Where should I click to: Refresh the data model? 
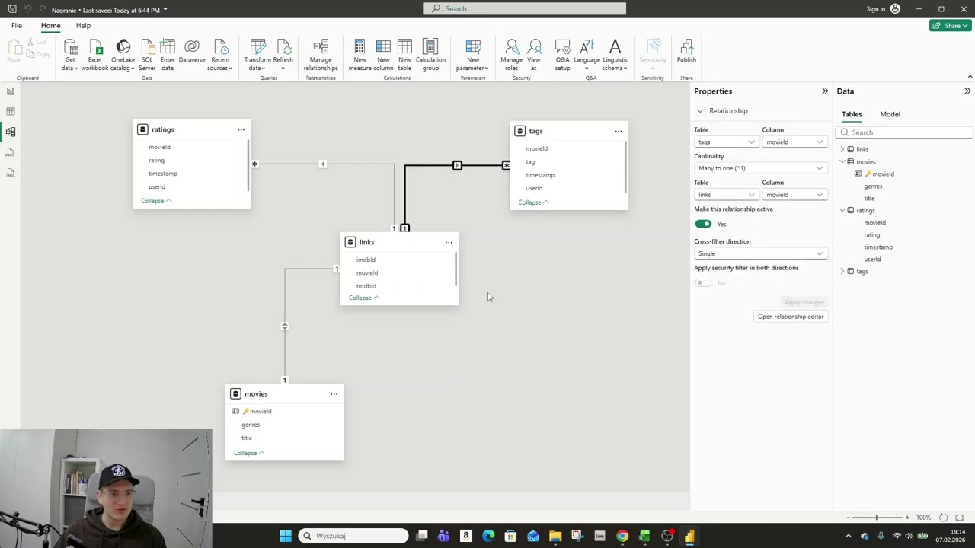point(283,55)
